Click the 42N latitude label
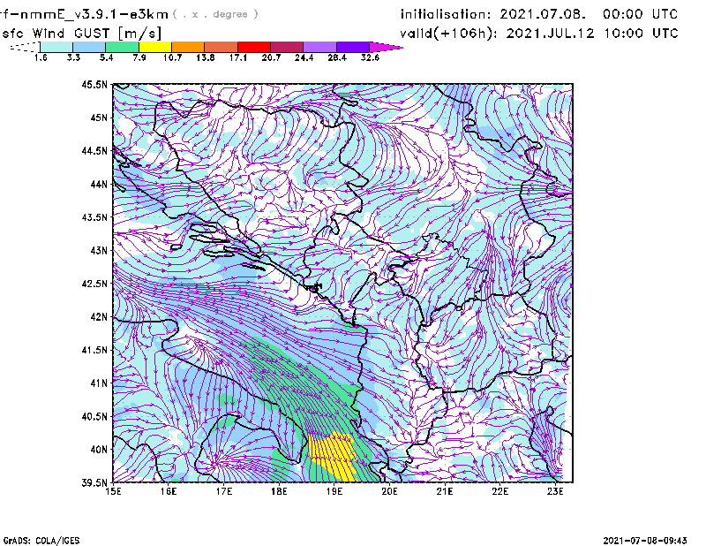The height and width of the screenshot is (546, 706). pyautogui.click(x=99, y=316)
